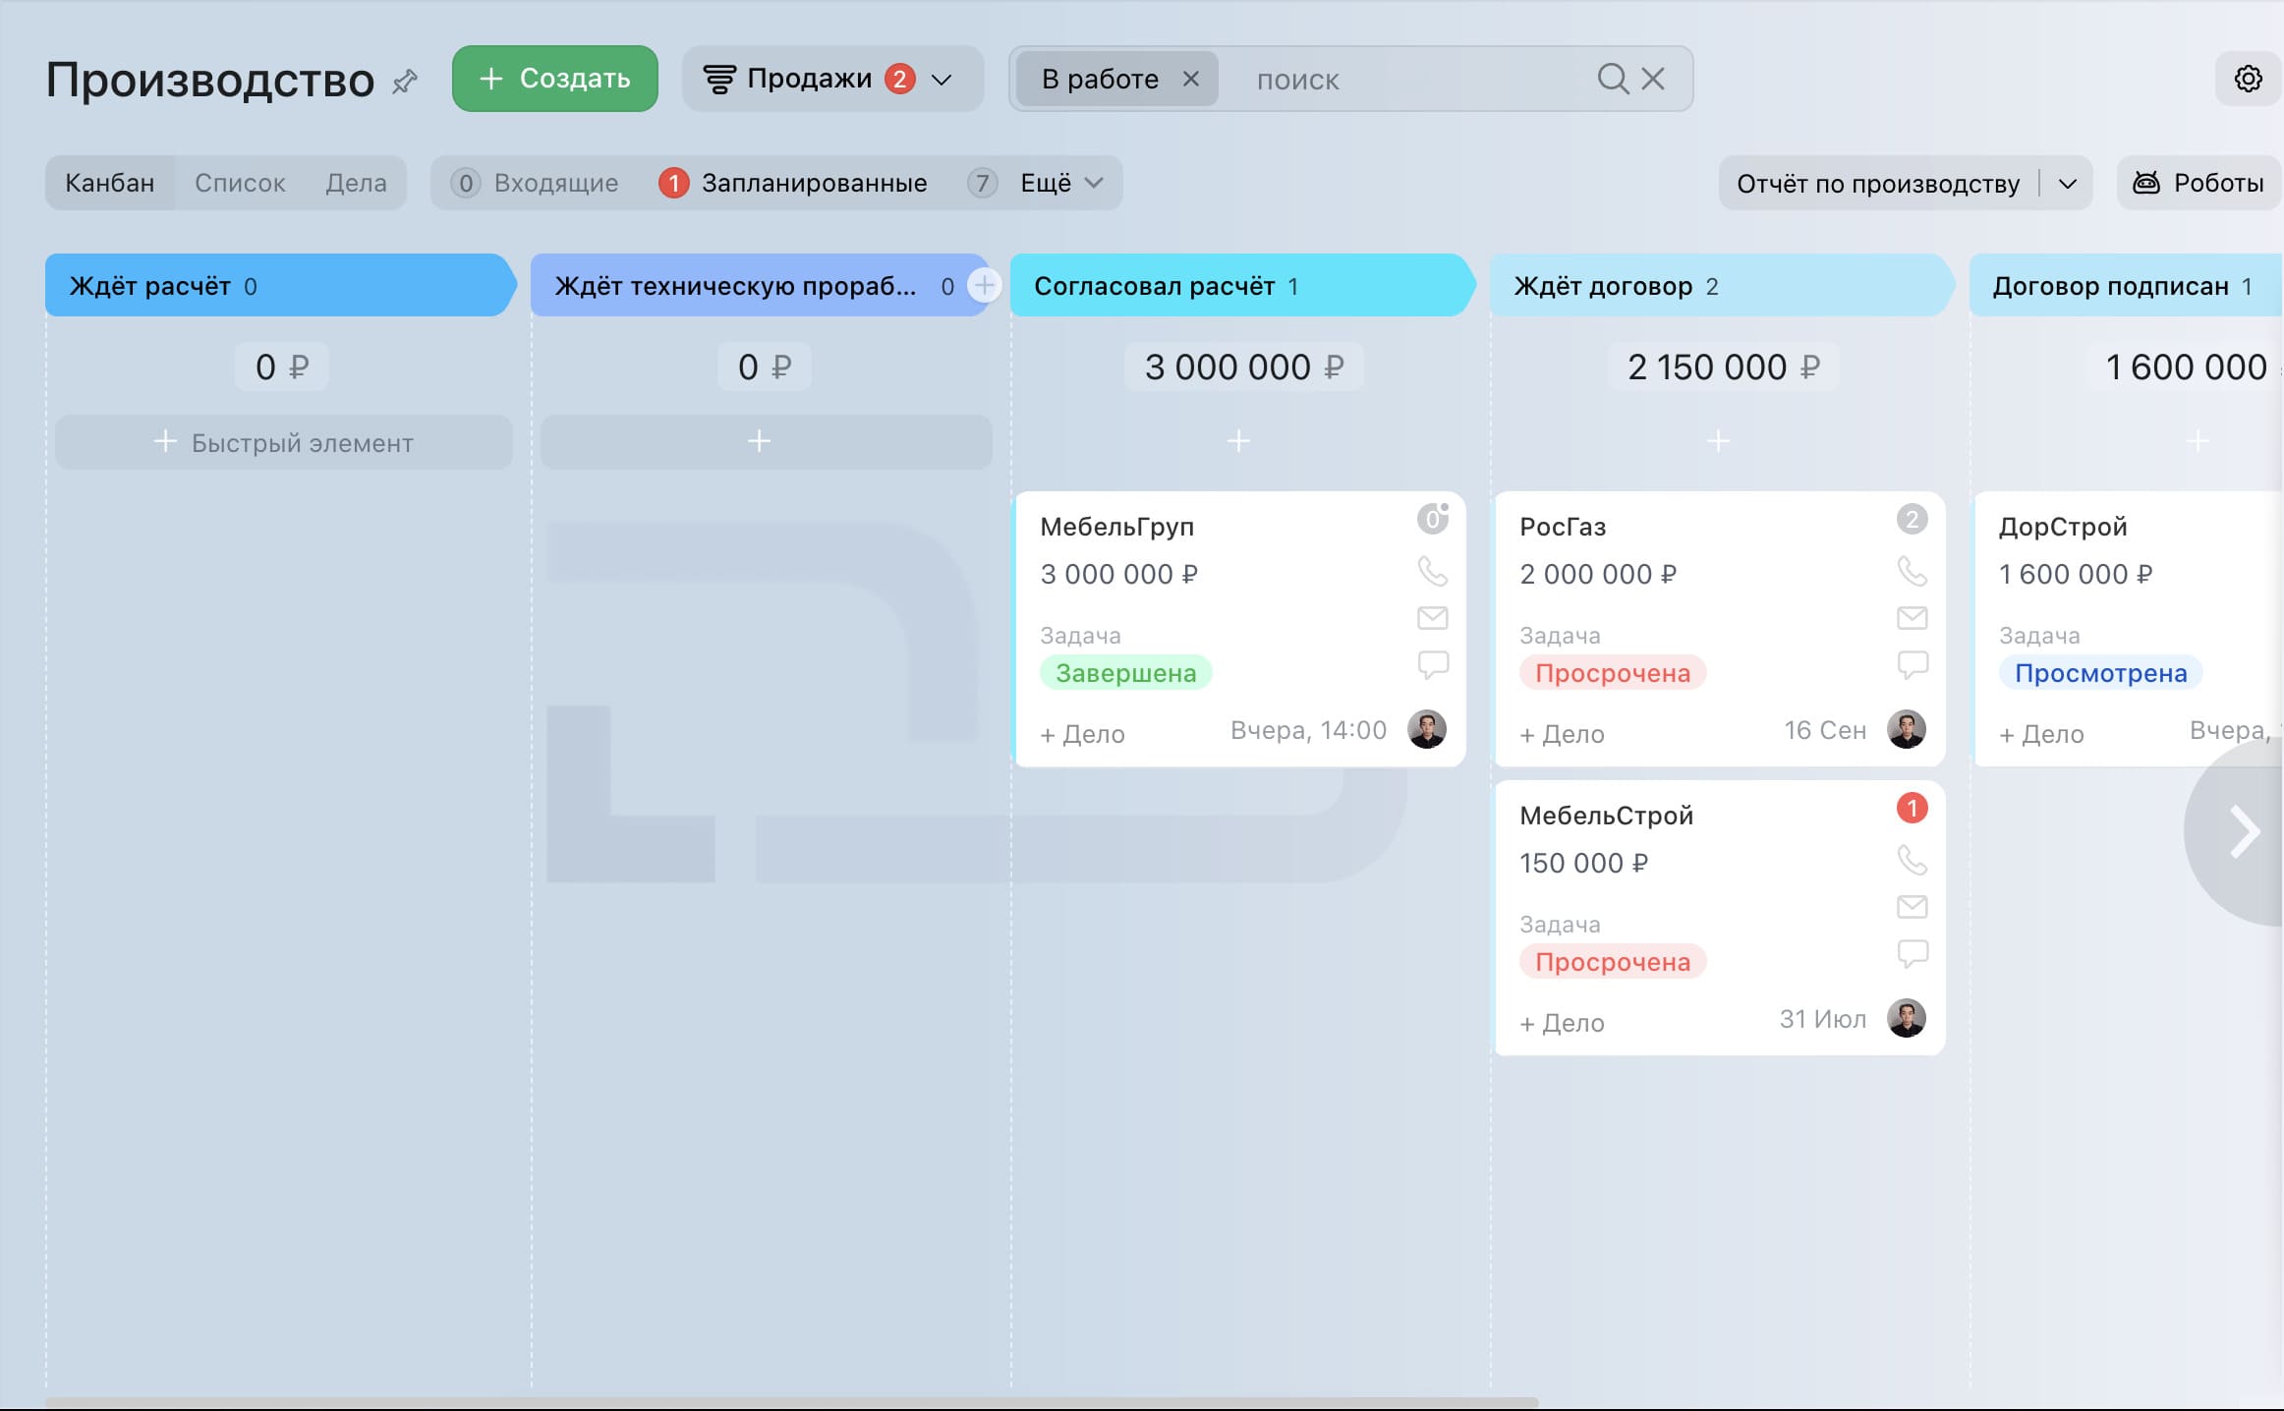2284x1411 pixels.
Task: Click + Дело on МебельГруп card
Action: [x=1082, y=734]
